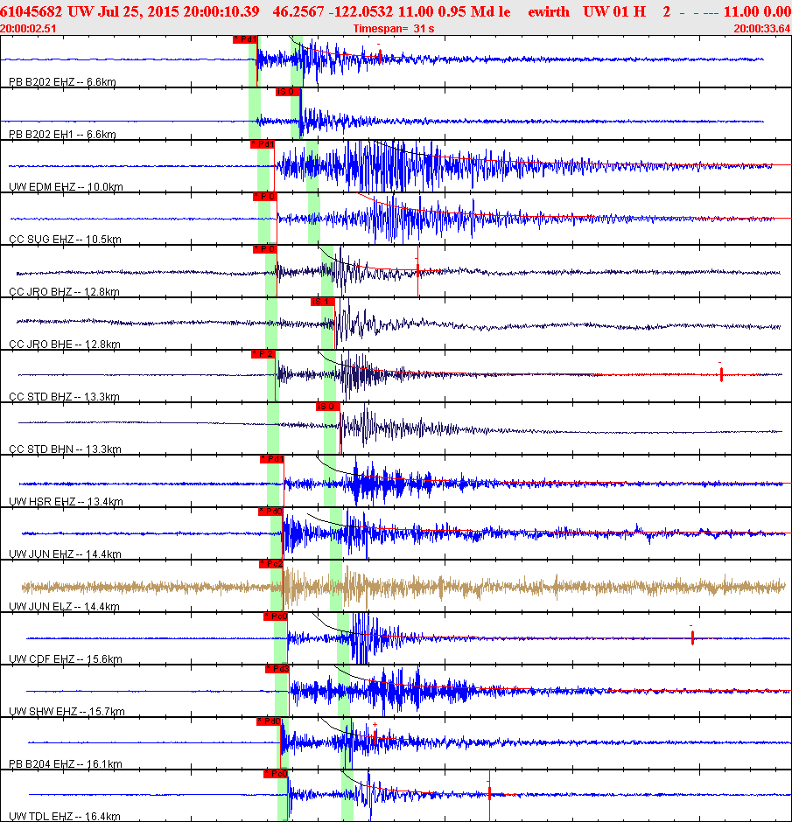
Task: Click the Pc0 pick tag on UW TDL EHZ
Action: (276, 774)
